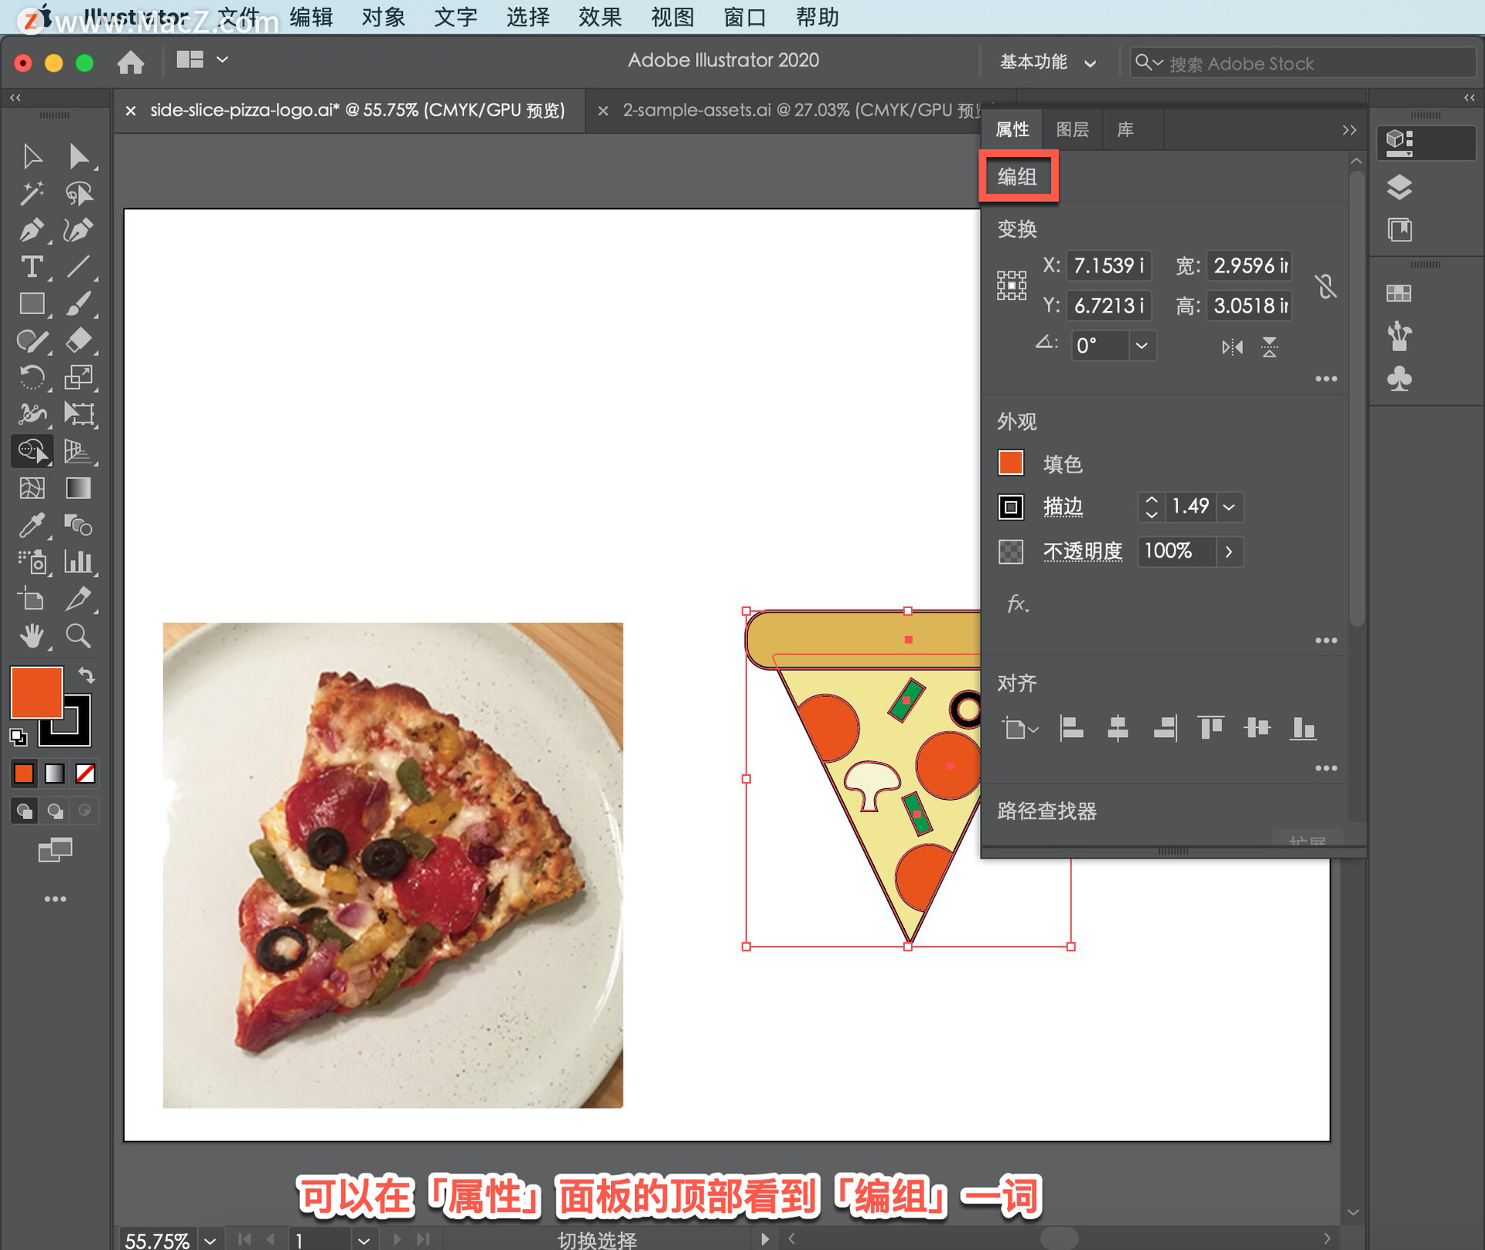Select the Rectangle tool
The image size is (1485, 1250).
(32, 304)
